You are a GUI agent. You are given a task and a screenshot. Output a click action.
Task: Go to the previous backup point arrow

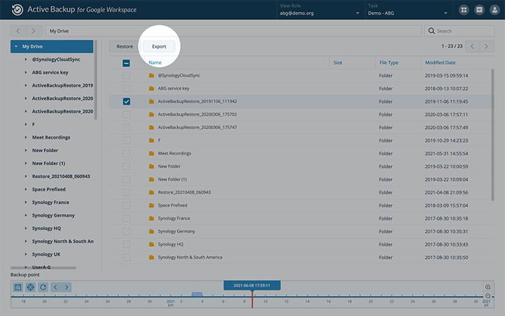[x=56, y=287]
